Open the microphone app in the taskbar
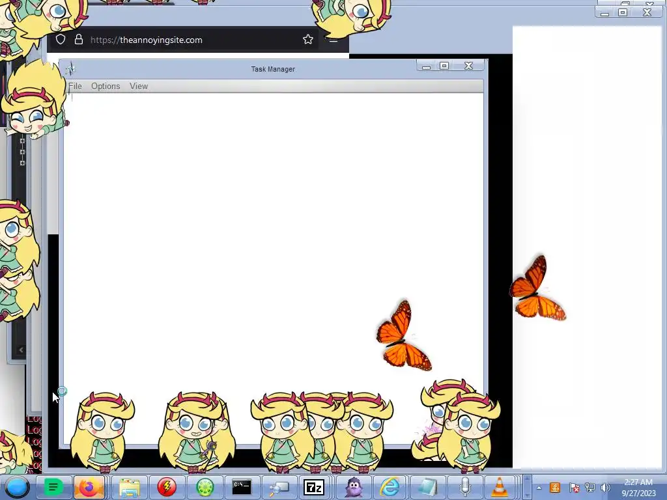The width and height of the screenshot is (667, 500). [x=465, y=487]
